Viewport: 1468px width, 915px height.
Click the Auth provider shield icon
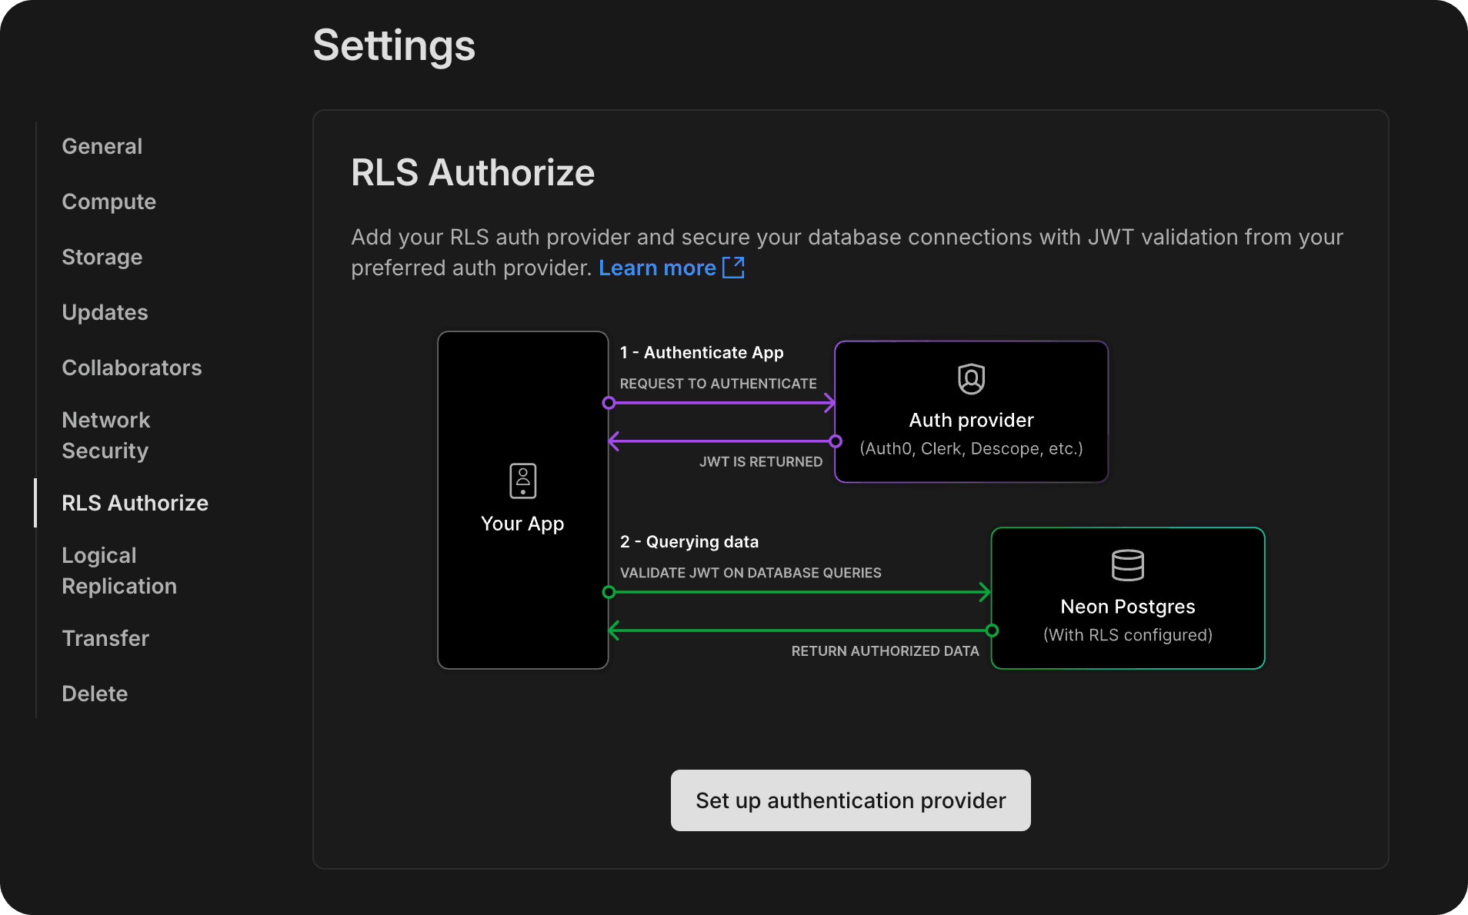pyautogui.click(x=970, y=378)
